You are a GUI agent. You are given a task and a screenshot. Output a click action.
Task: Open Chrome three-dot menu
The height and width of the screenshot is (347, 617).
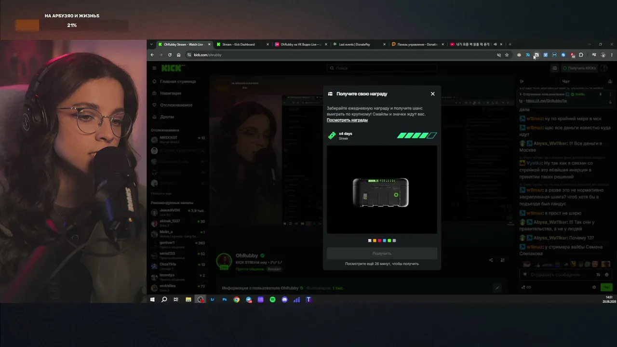612,55
